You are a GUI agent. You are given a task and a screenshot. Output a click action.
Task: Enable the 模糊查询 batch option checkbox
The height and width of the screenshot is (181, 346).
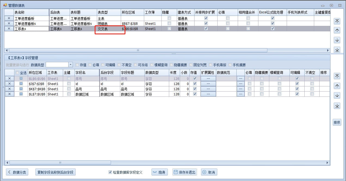(x=152, y=65)
